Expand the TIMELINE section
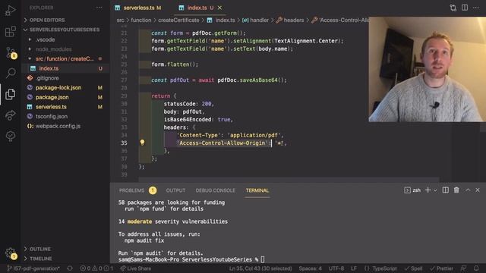Viewport: 486px width, 273px height. (x=40, y=259)
